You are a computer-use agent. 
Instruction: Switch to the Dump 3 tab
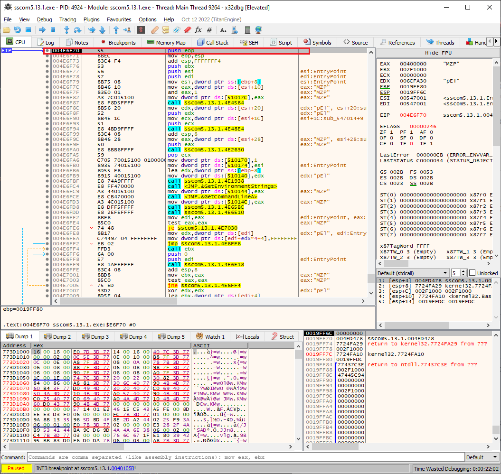point(95,337)
